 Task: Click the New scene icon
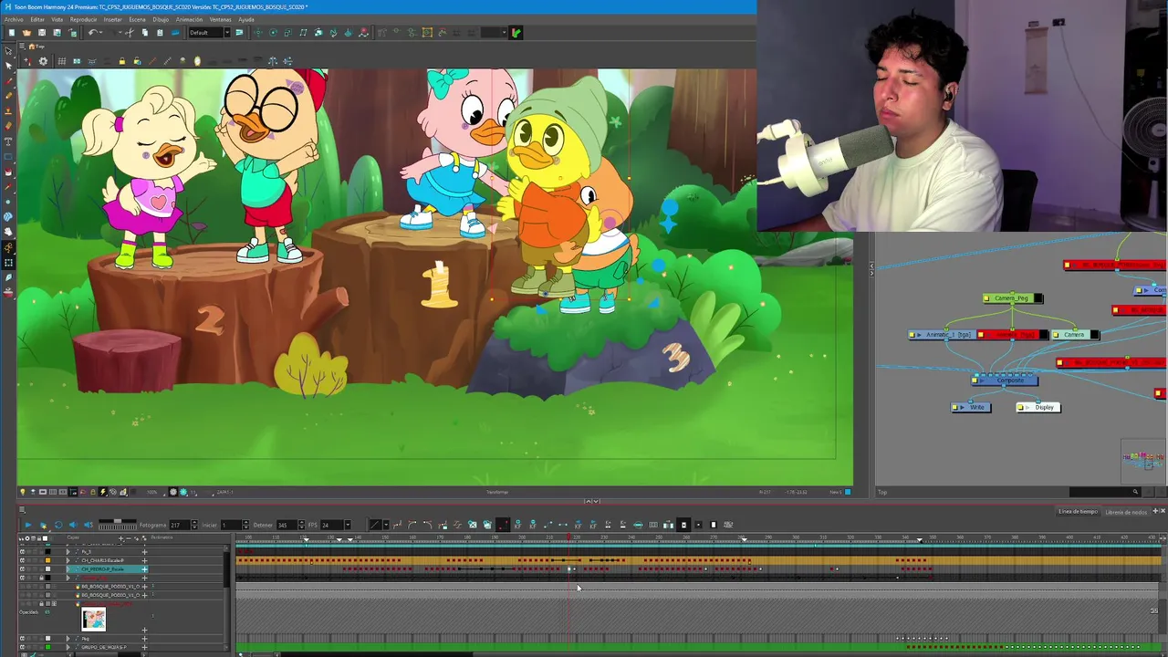(11, 33)
